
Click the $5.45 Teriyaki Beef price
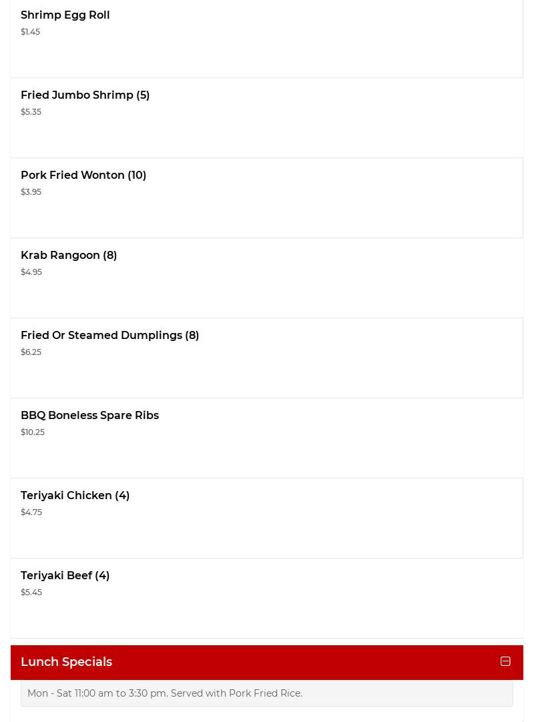[31, 592]
